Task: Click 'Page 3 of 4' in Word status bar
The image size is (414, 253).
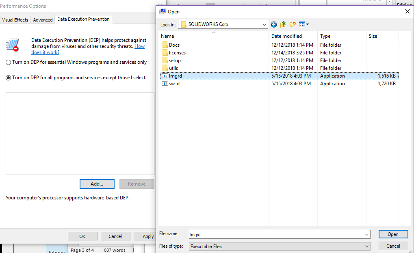Action: pyautogui.click(x=82, y=250)
